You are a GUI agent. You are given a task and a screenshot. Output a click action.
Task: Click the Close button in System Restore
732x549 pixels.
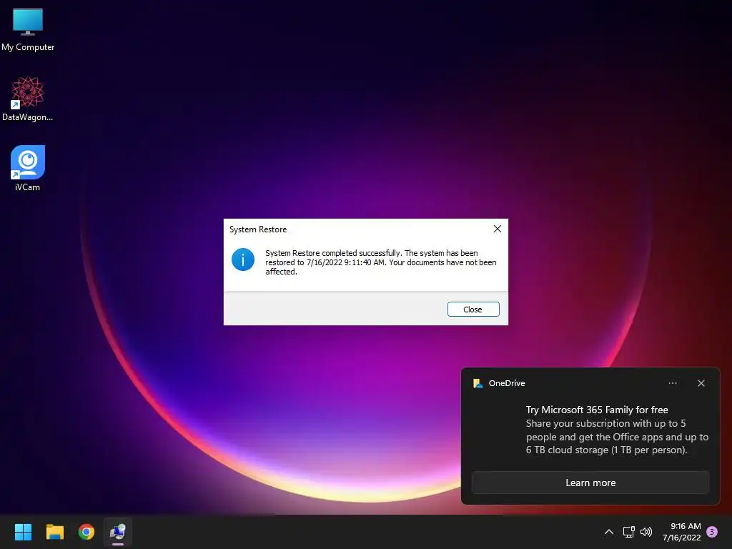pyautogui.click(x=473, y=309)
